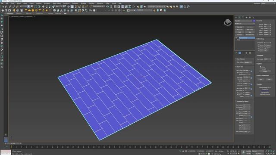Open the Hierarchy command panel tab
The width and height of the screenshot is (276, 155).
(243, 17)
